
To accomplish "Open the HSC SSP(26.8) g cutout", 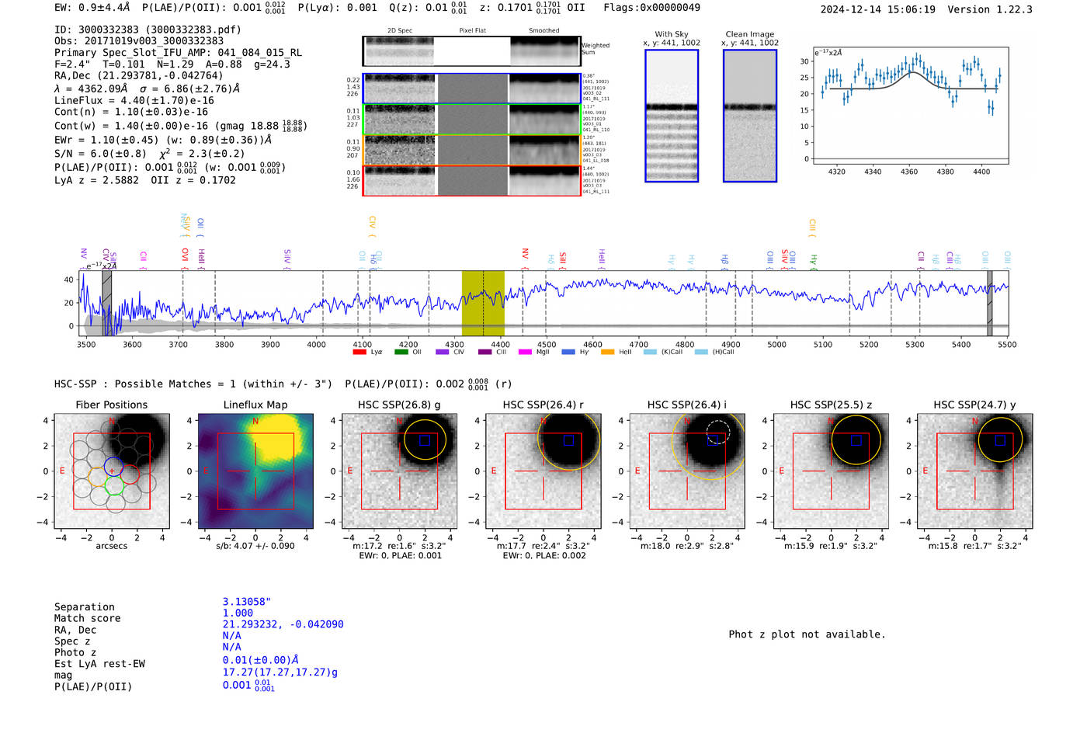I will click(x=399, y=471).
